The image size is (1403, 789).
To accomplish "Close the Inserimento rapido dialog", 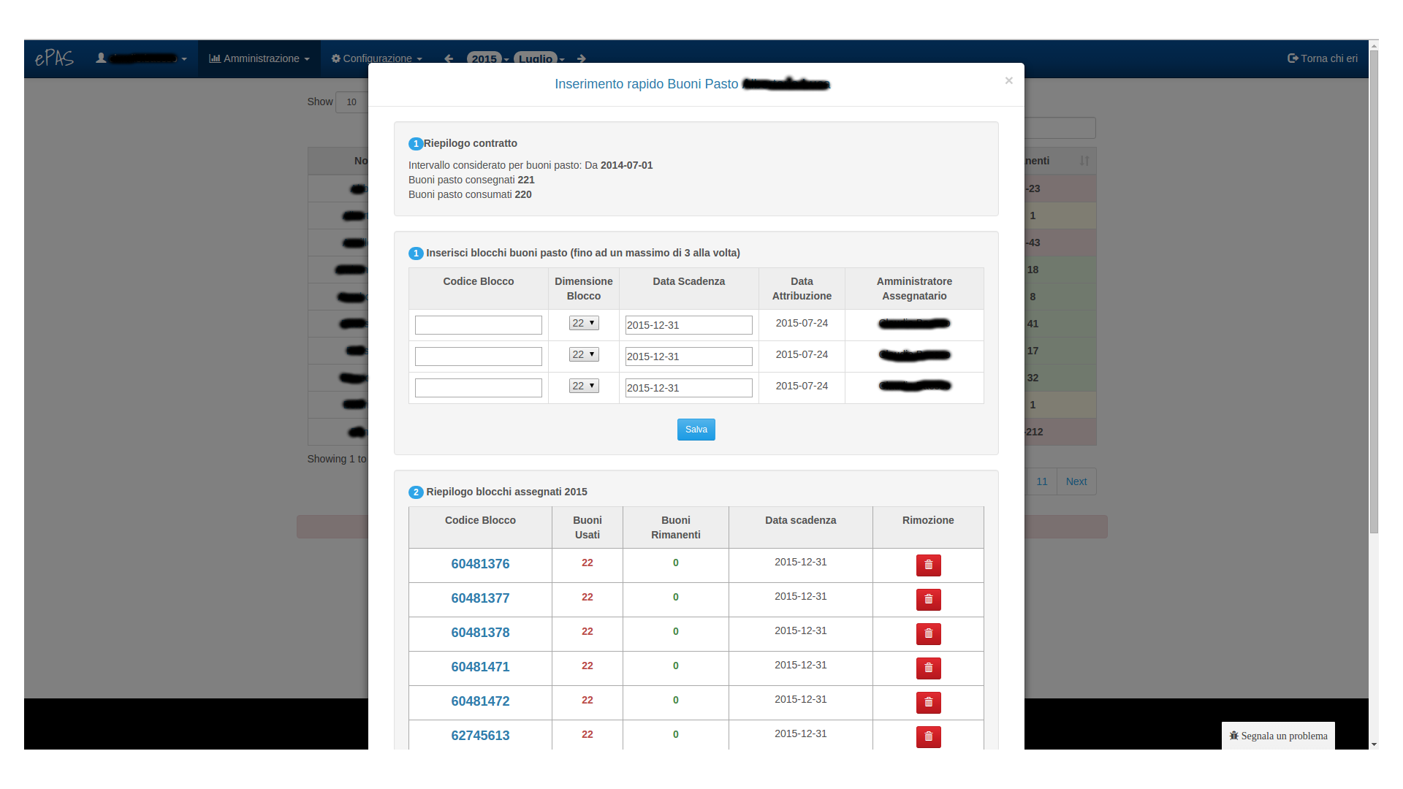I will tap(1008, 80).
